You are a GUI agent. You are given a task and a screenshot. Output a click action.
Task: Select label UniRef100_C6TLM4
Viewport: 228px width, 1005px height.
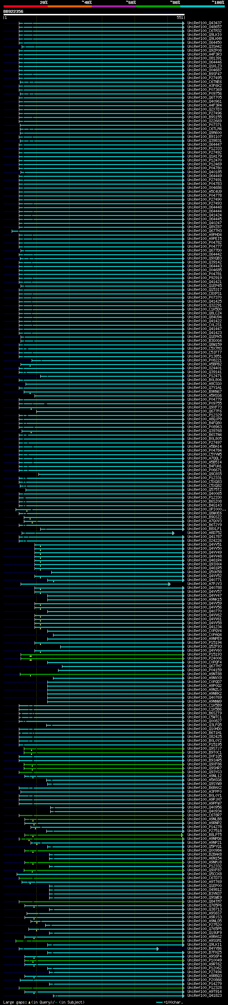(204, 129)
